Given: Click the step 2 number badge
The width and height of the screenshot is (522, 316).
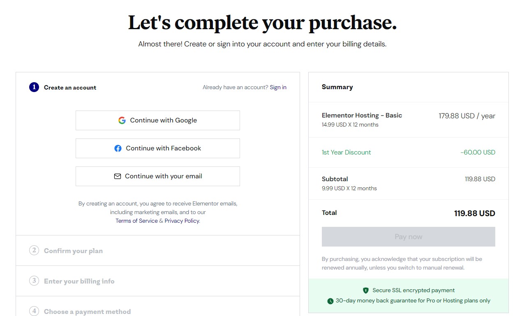Looking at the screenshot, I should click(x=34, y=250).
